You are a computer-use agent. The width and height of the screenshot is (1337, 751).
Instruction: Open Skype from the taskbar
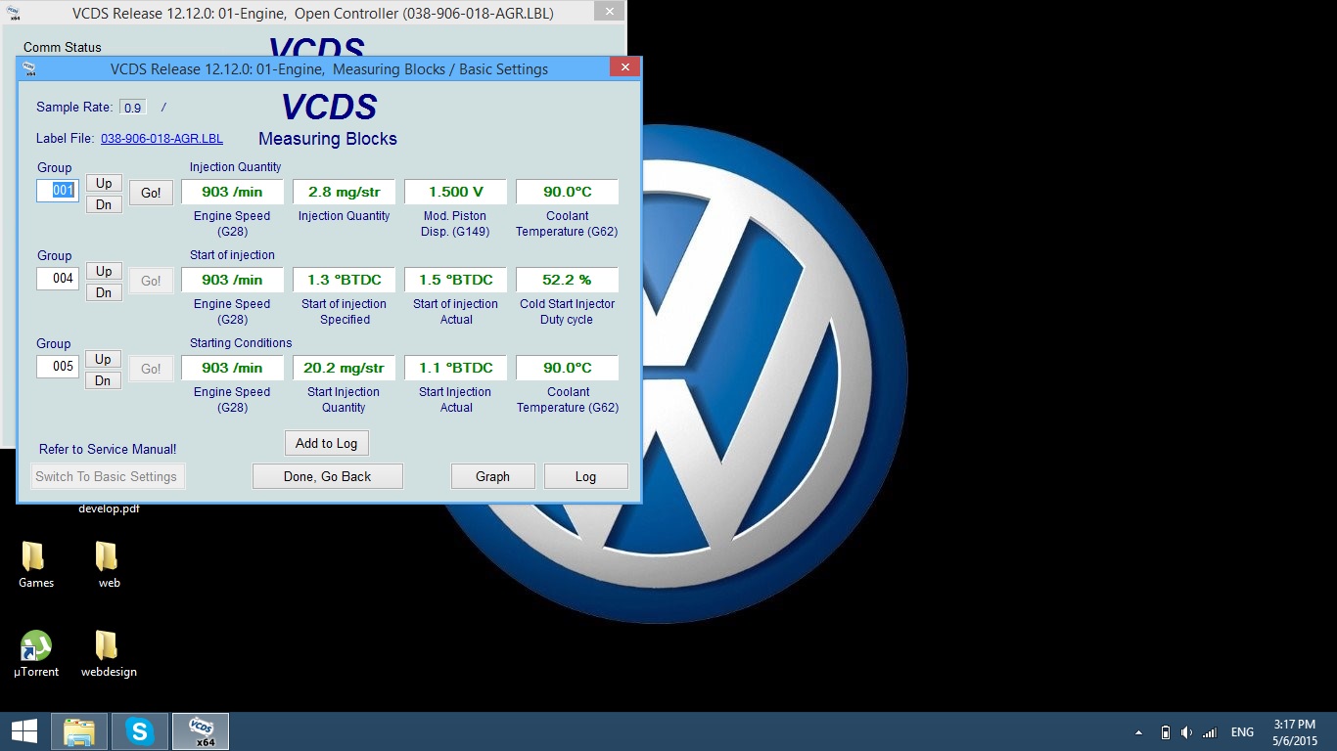point(140,731)
